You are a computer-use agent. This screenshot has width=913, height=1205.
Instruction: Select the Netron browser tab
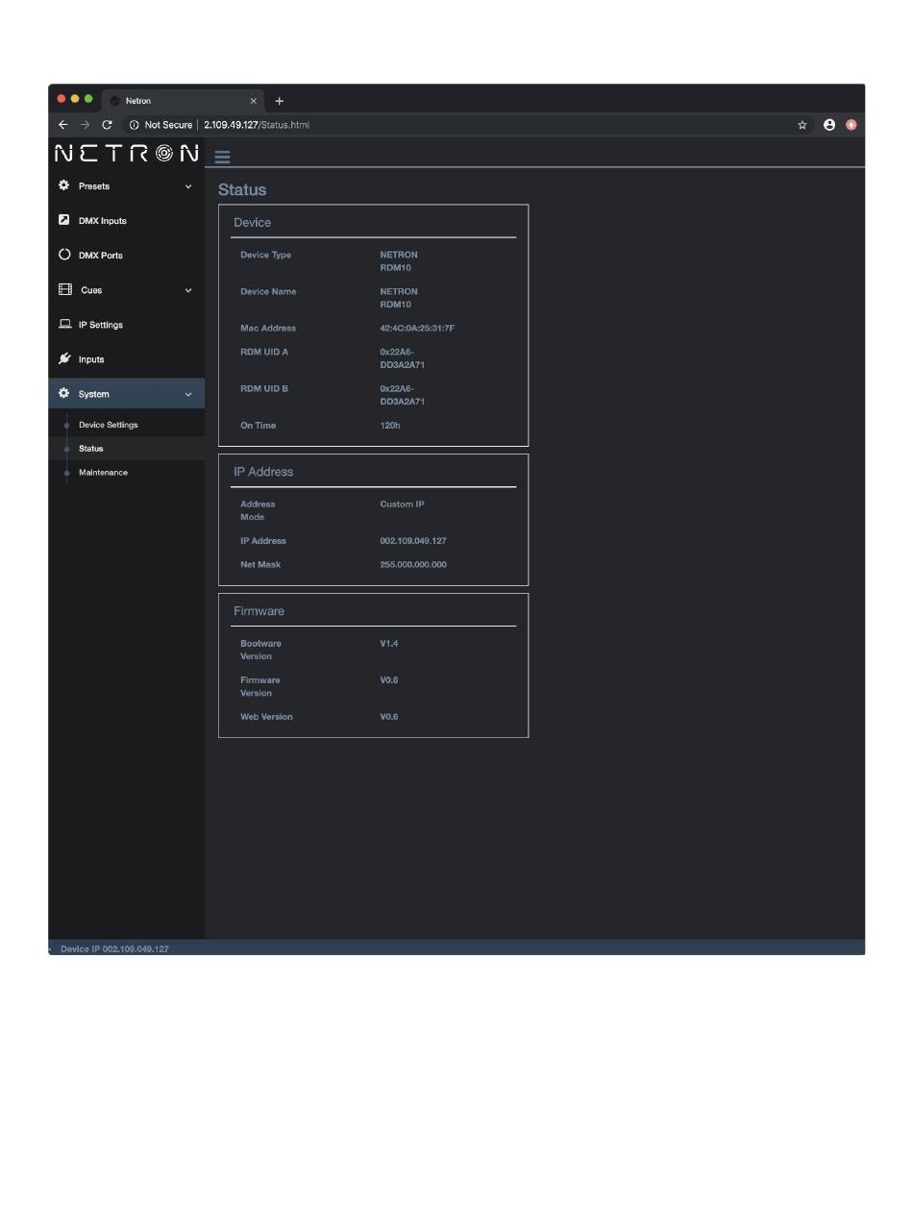coord(183,101)
